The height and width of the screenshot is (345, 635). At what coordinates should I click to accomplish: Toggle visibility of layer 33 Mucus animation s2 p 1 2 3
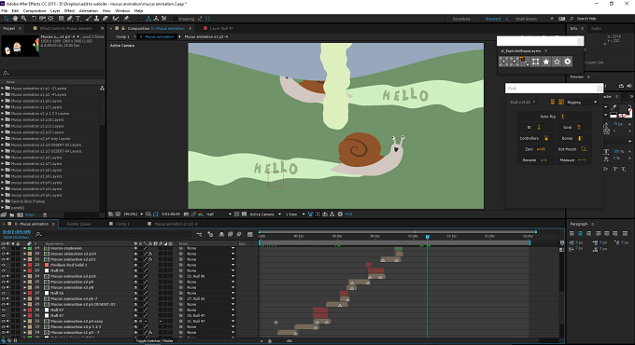pyautogui.click(x=4, y=326)
